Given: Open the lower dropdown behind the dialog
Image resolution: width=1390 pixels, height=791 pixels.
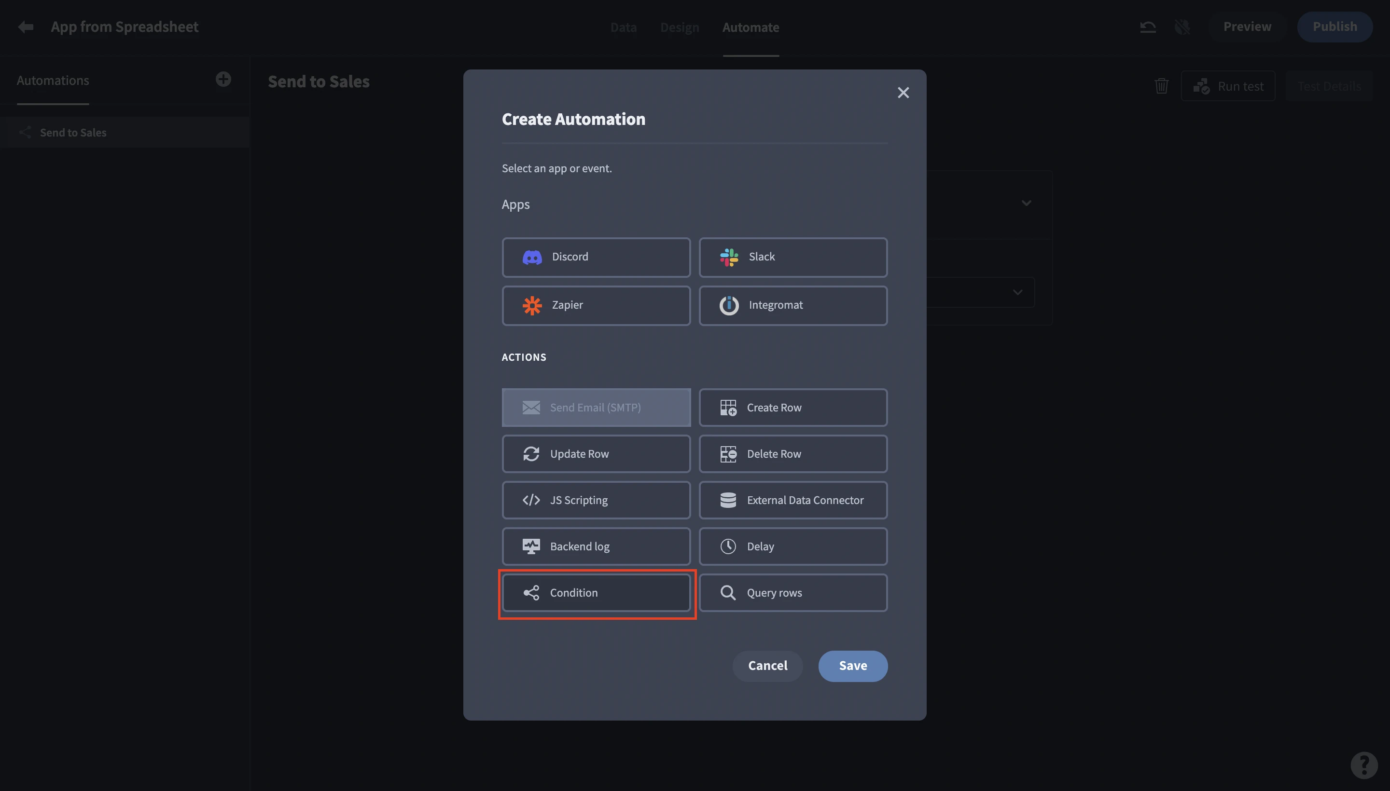Looking at the screenshot, I should pos(1017,292).
